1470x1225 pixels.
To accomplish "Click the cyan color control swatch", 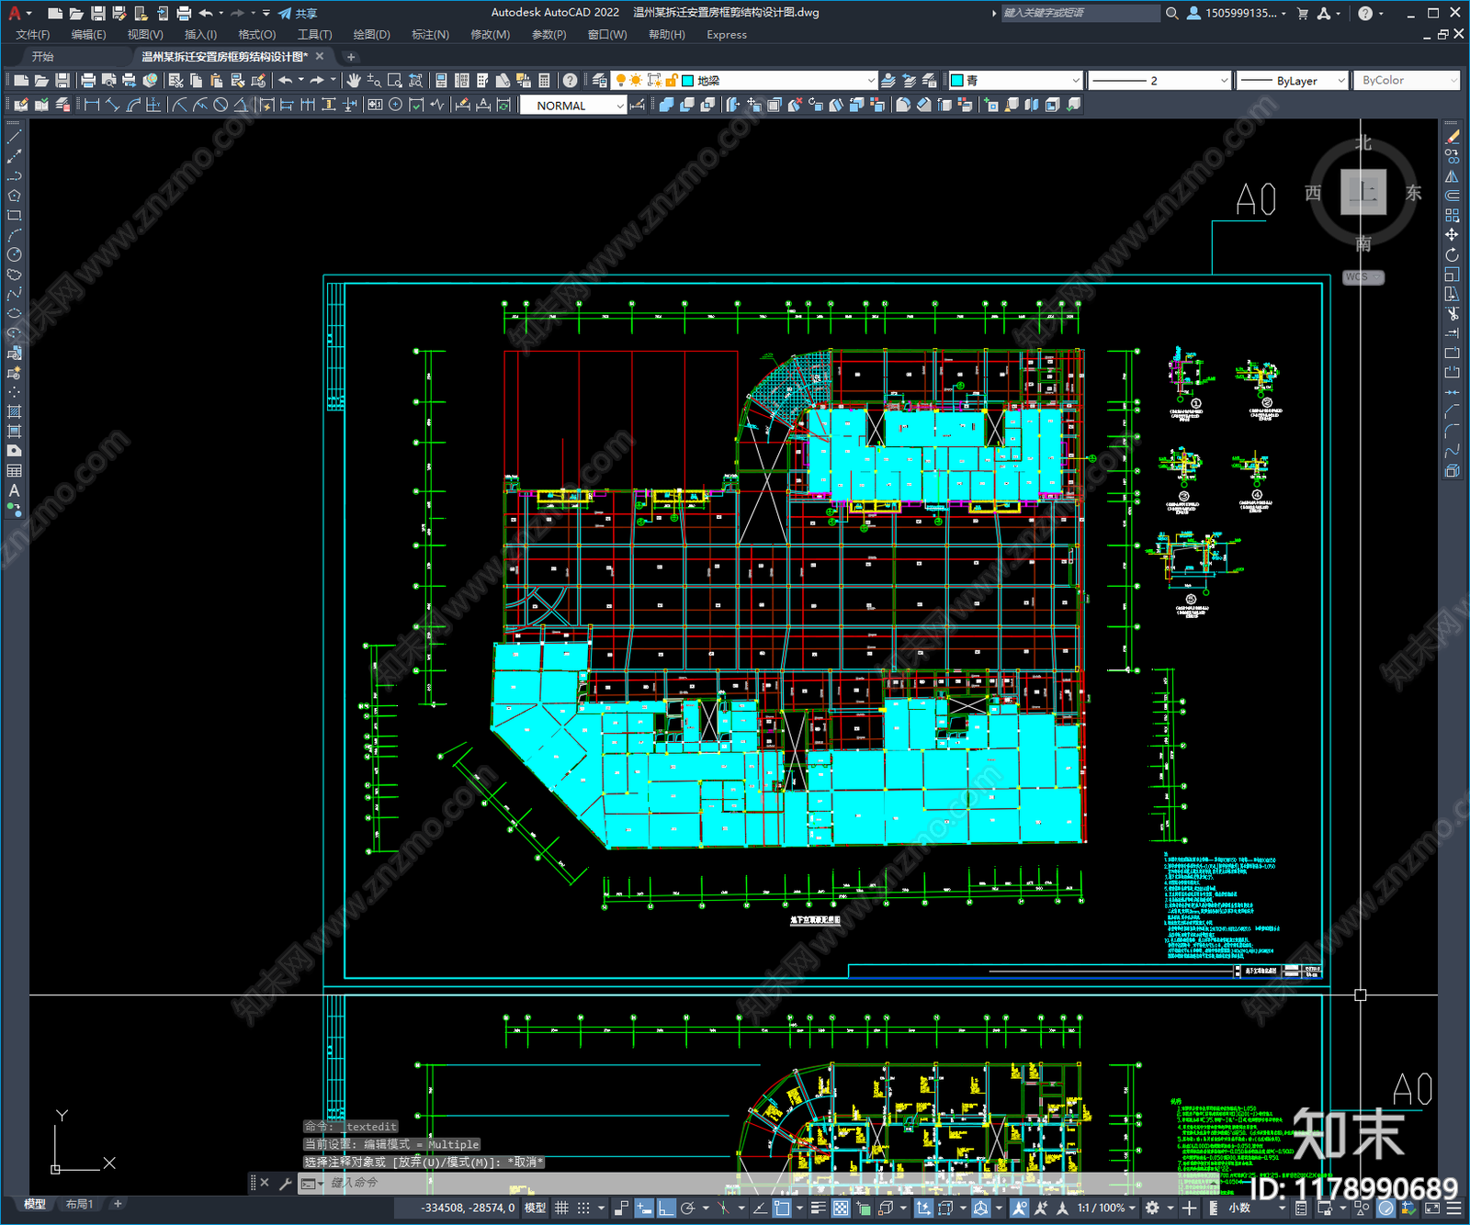I will click(956, 81).
